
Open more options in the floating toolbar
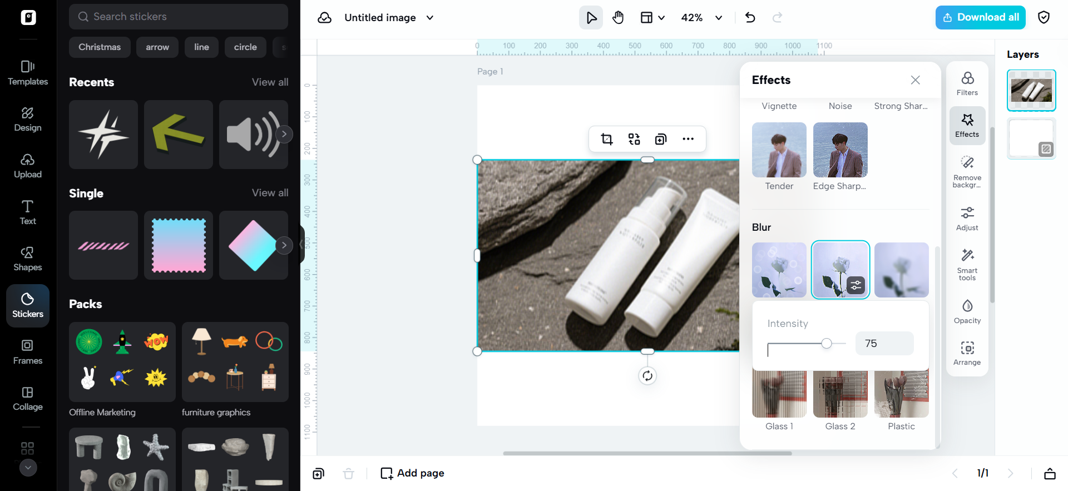point(688,139)
